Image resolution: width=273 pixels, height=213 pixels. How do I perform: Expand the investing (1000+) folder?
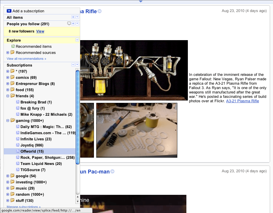[8, 182]
